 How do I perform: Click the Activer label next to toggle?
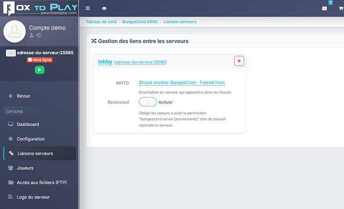[166, 103]
